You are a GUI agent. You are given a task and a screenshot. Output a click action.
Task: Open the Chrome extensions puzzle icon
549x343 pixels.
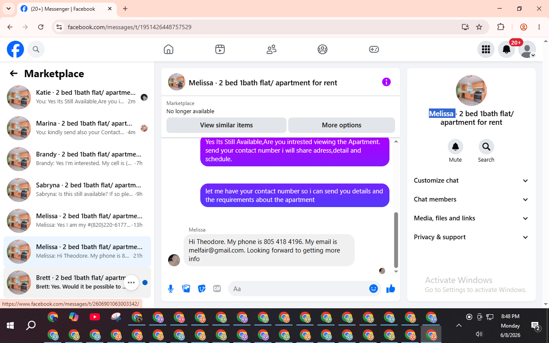pyautogui.click(x=501, y=27)
